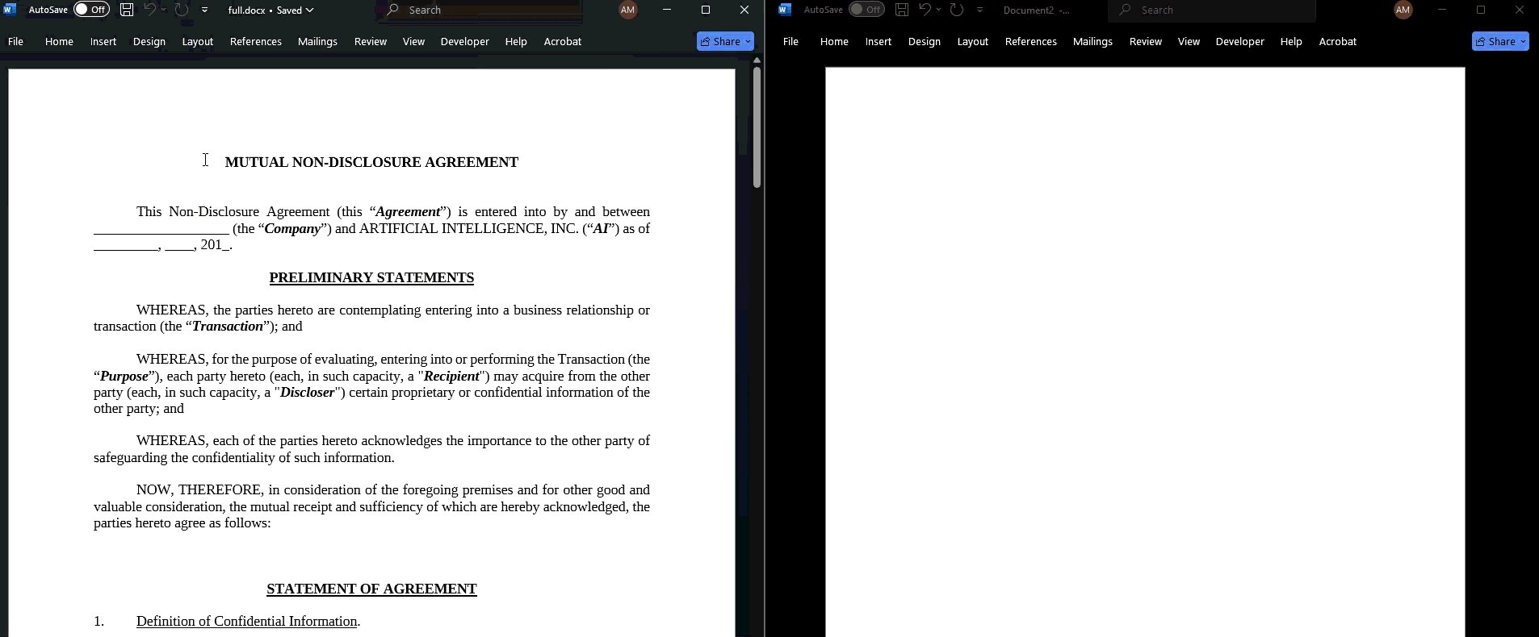Click the Share button in Document2 window

click(x=1500, y=41)
